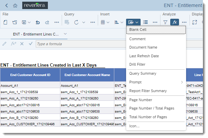Image resolution: width=208 pixels, height=138 pixels.
Task: Choose the Icon... menu entry
Action: pos(134,126)
